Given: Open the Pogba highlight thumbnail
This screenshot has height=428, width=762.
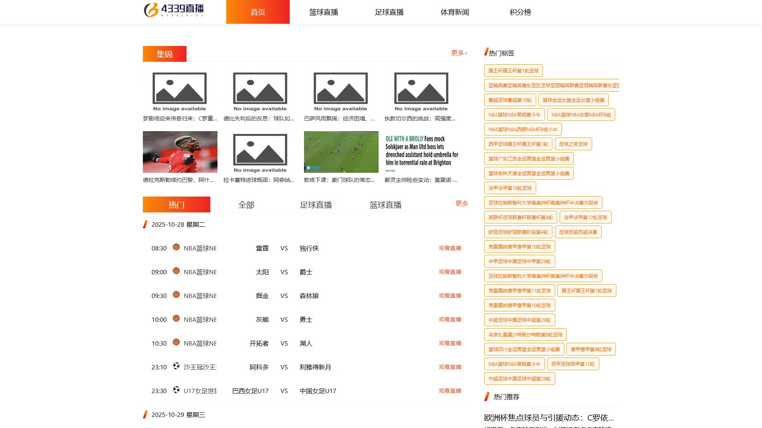Looking at the screenshot, I should click(x=180, y=152).
